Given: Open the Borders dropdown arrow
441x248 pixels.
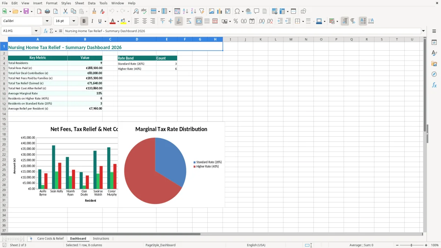Looking at the screenshot, I should tap(303, 21).
